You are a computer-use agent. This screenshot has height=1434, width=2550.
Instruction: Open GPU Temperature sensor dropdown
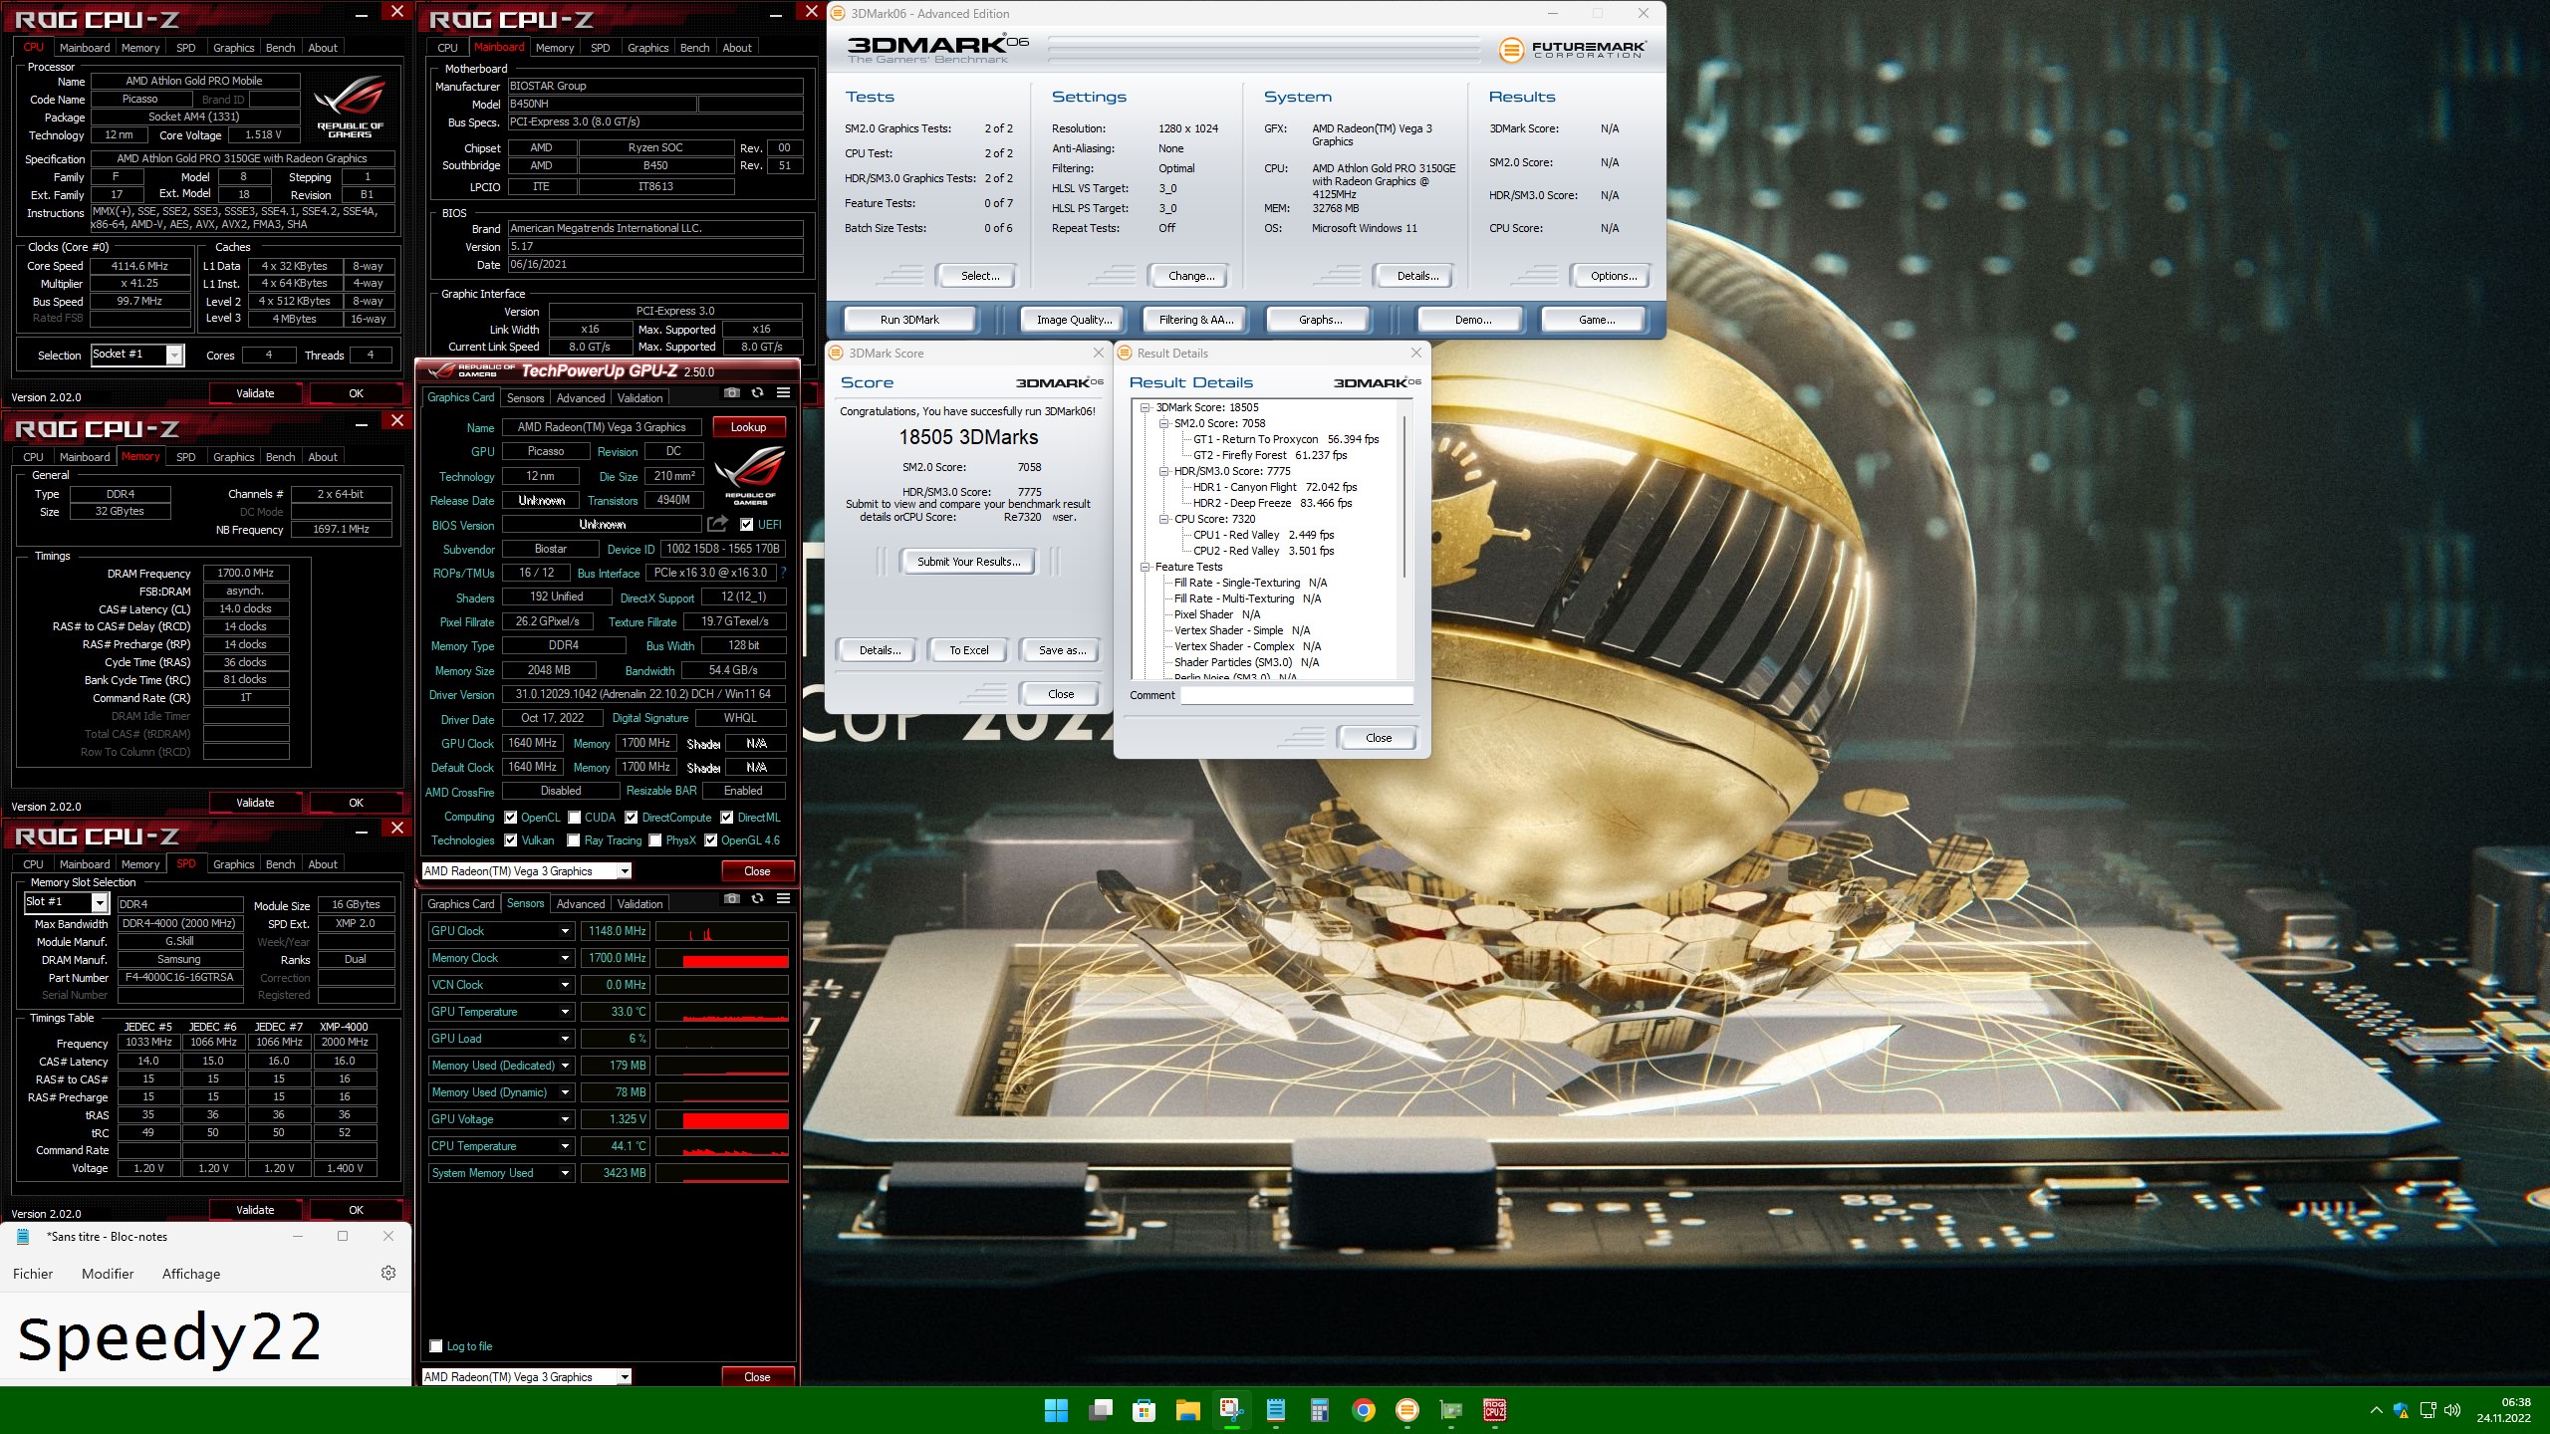tap(565, 1012)
